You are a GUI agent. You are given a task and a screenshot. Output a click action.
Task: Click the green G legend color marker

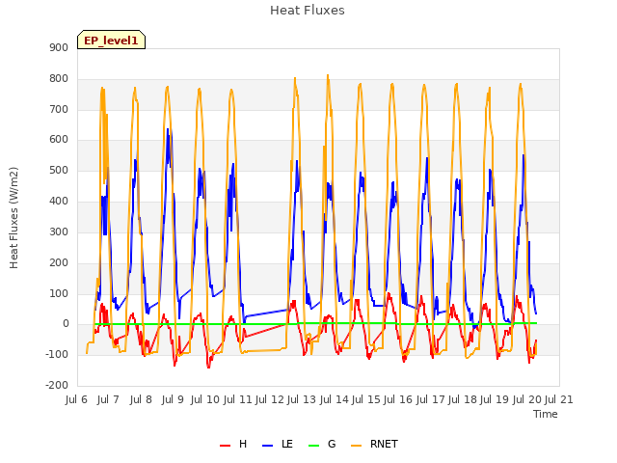[314, 446]
